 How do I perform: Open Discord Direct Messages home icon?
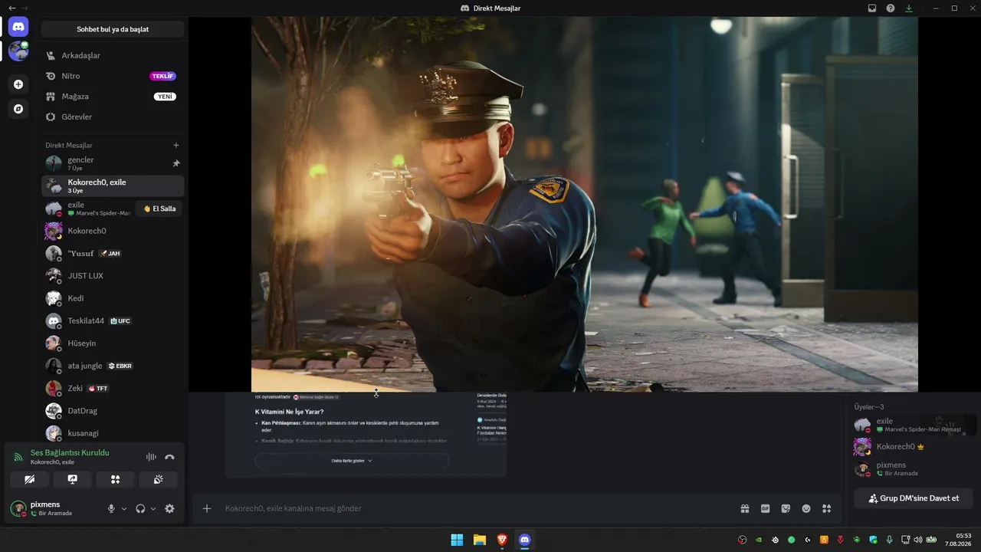pyautogui.click(x=18, y=27)
